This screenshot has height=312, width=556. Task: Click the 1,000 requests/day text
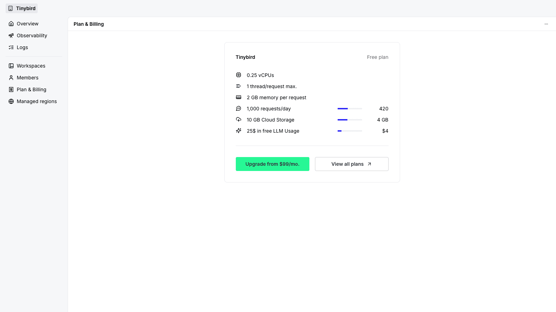269,109
